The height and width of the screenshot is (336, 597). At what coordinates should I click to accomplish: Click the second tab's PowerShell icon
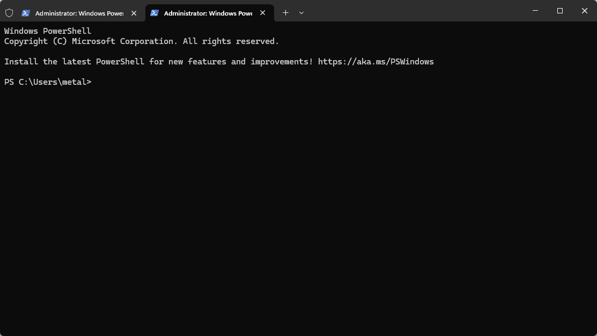[x=154, y=13]
